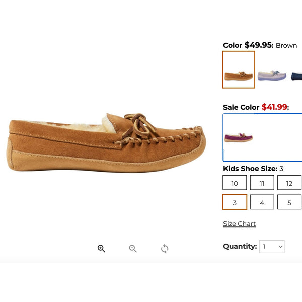This screenshot has height=302, width=302.
Task: Click the Kids Shoe Size label
Action: click(250, 169)
